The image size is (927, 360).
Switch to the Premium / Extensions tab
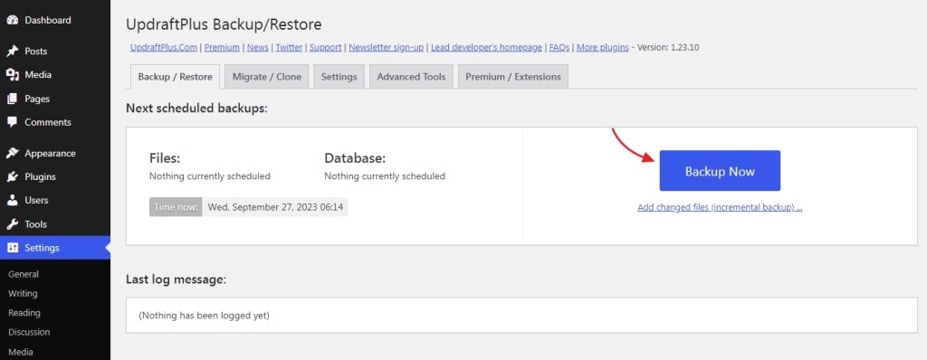click(x=513, y=77)
